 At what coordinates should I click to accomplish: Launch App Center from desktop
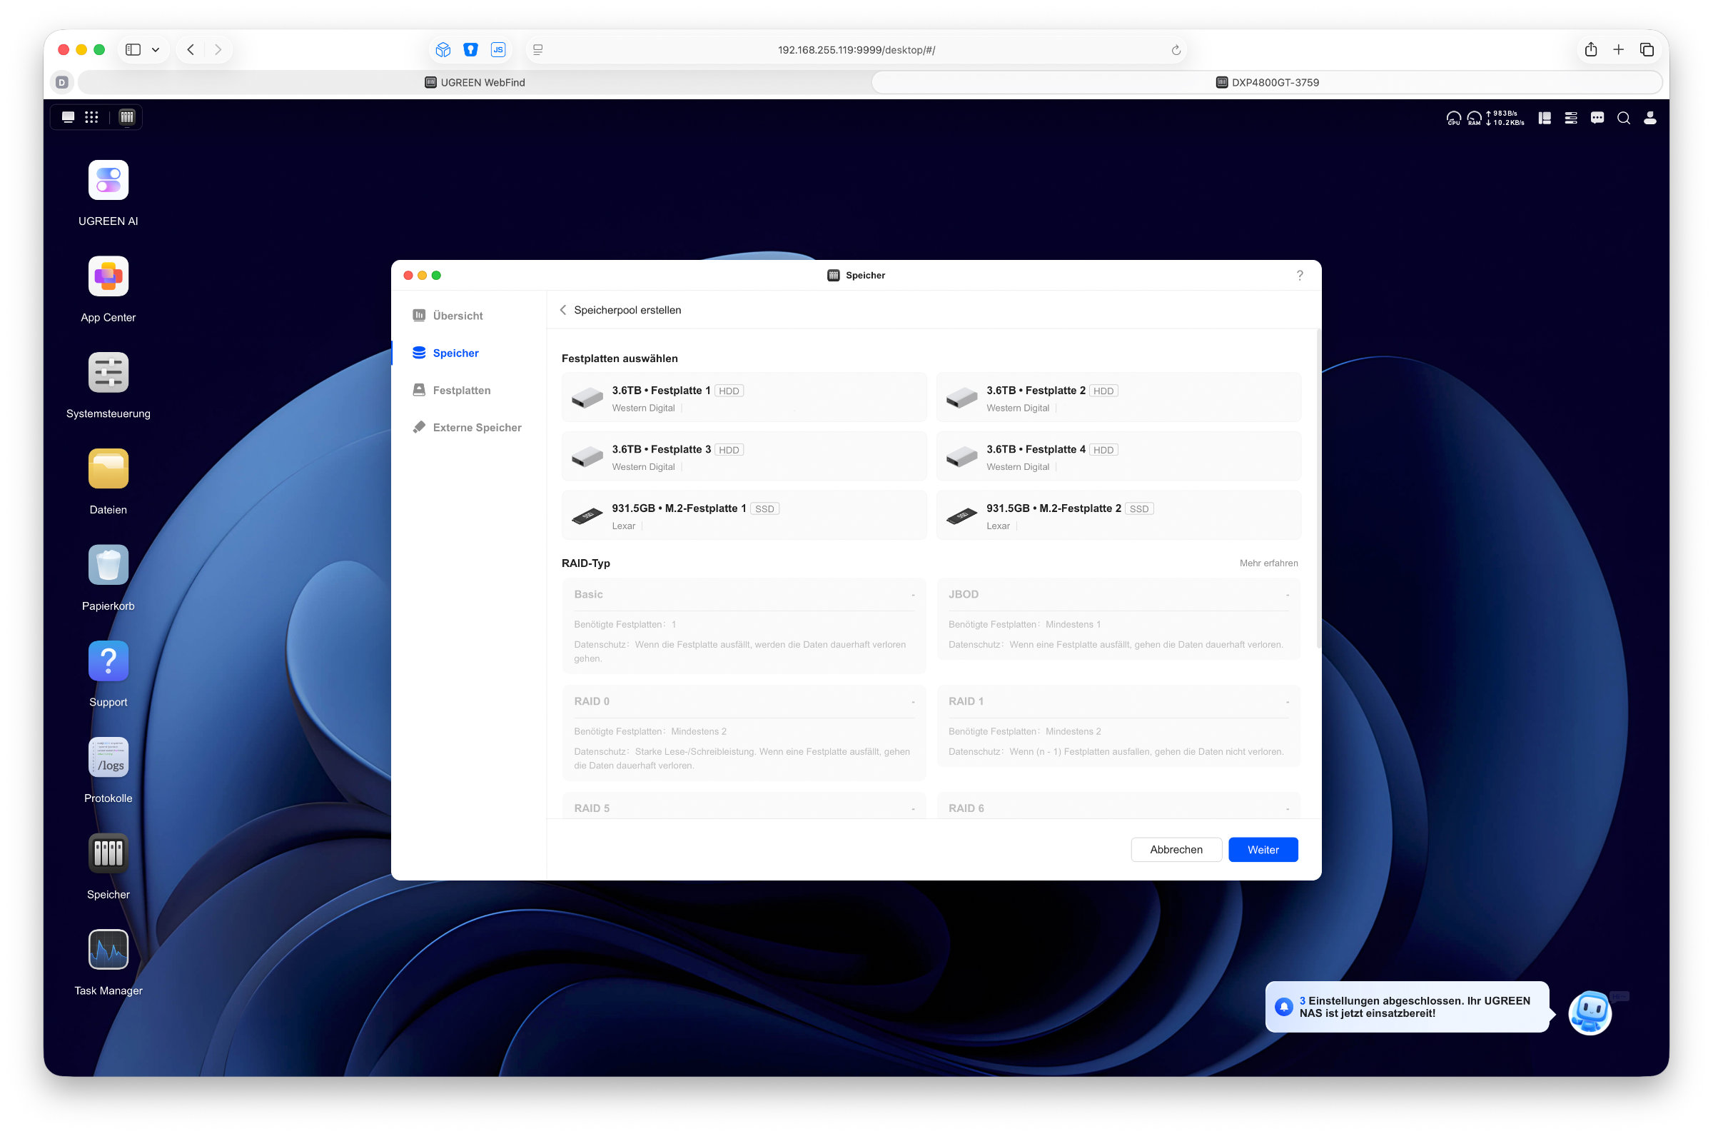tap(108, 276)
